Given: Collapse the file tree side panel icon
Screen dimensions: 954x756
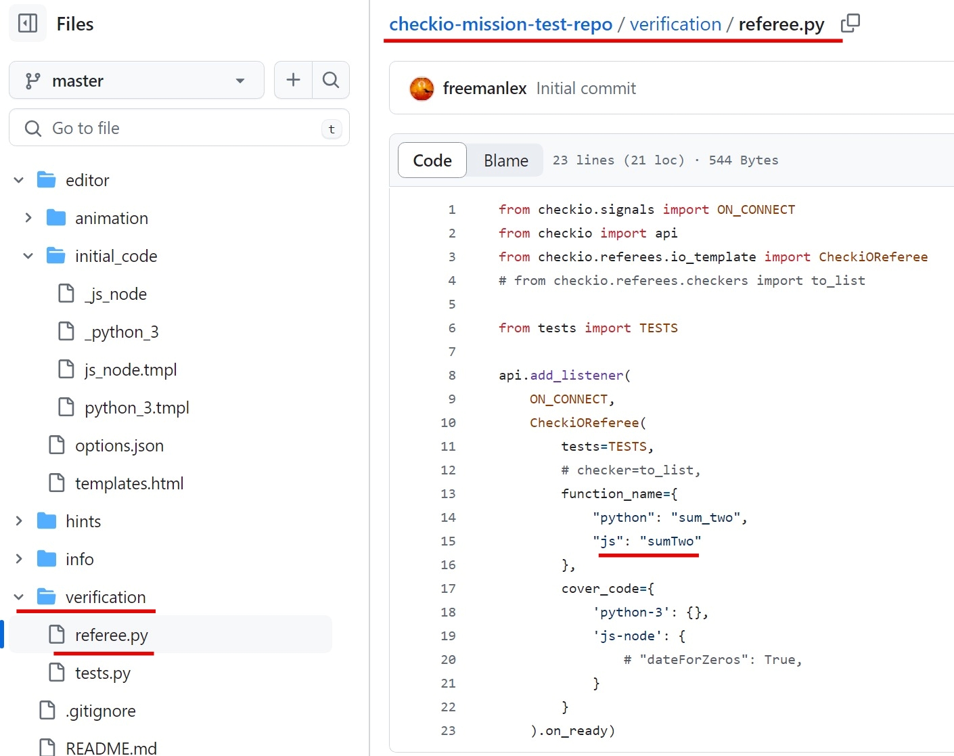Looking at the screenshot, I should pyautogui.click(x=28, y=24).
